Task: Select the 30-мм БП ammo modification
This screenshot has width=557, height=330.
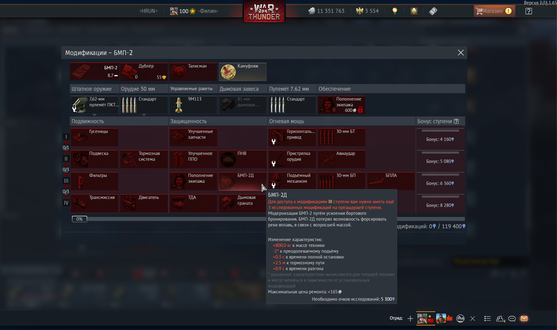Action: pyautogui.click(x=342, y=181)
